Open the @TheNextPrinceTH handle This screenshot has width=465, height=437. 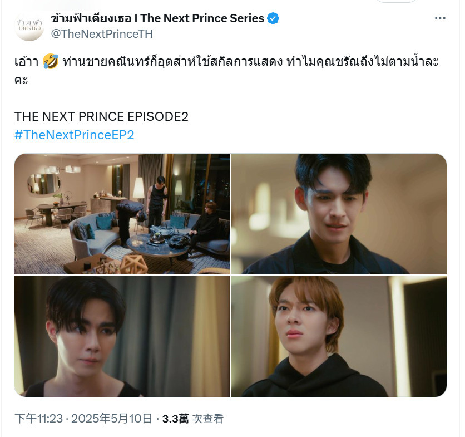tap(102, 34)
